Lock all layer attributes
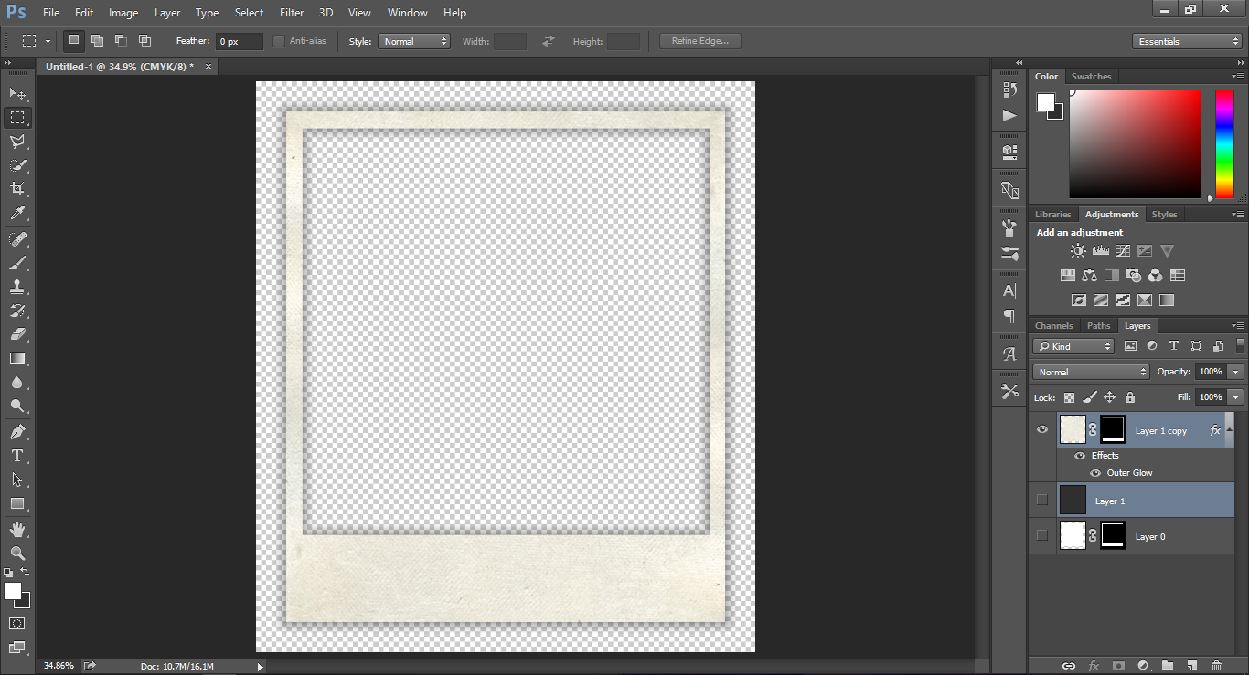This screenshot has width=1249, height=675. 1130,397
